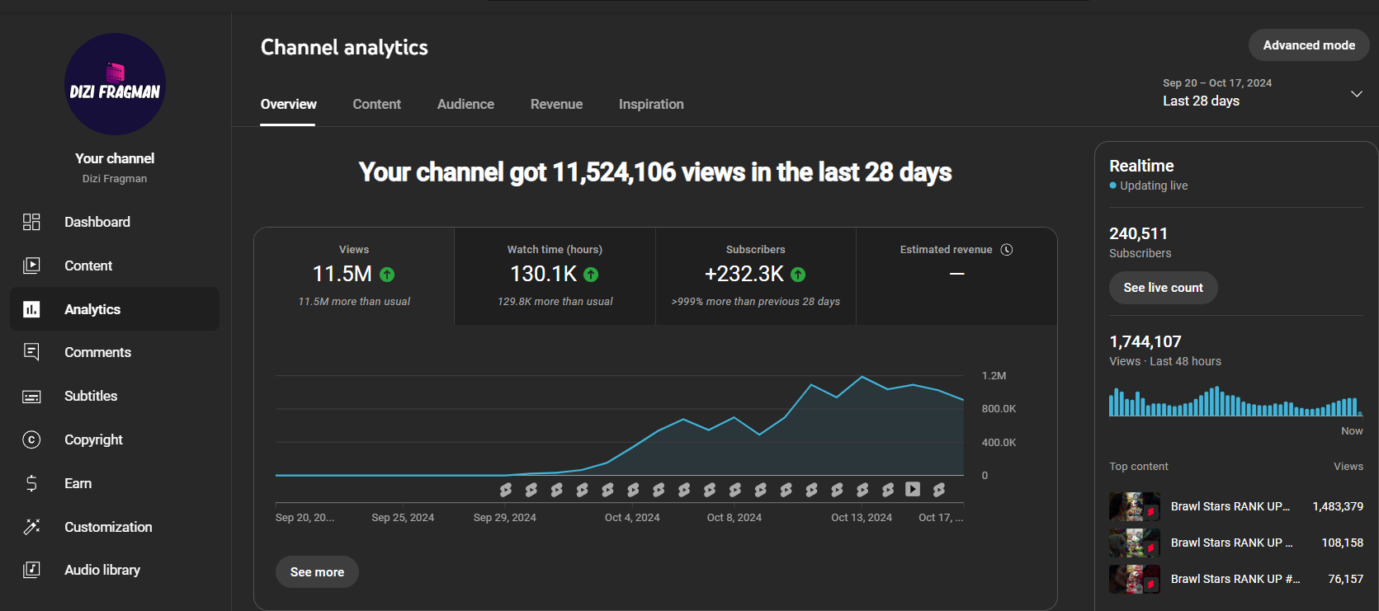Select the Watch time (hours) metric card
Viewport: 1379px width, 611px height.
point(555,276)
